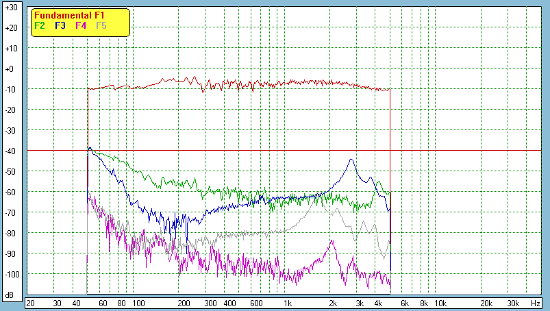Click the -40 label on the vertical axis
The width and height of the screenshot is (550, 311).
[10, 151]
